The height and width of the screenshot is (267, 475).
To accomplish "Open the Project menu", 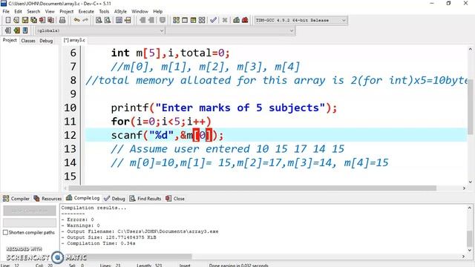I will pos(66,12).
